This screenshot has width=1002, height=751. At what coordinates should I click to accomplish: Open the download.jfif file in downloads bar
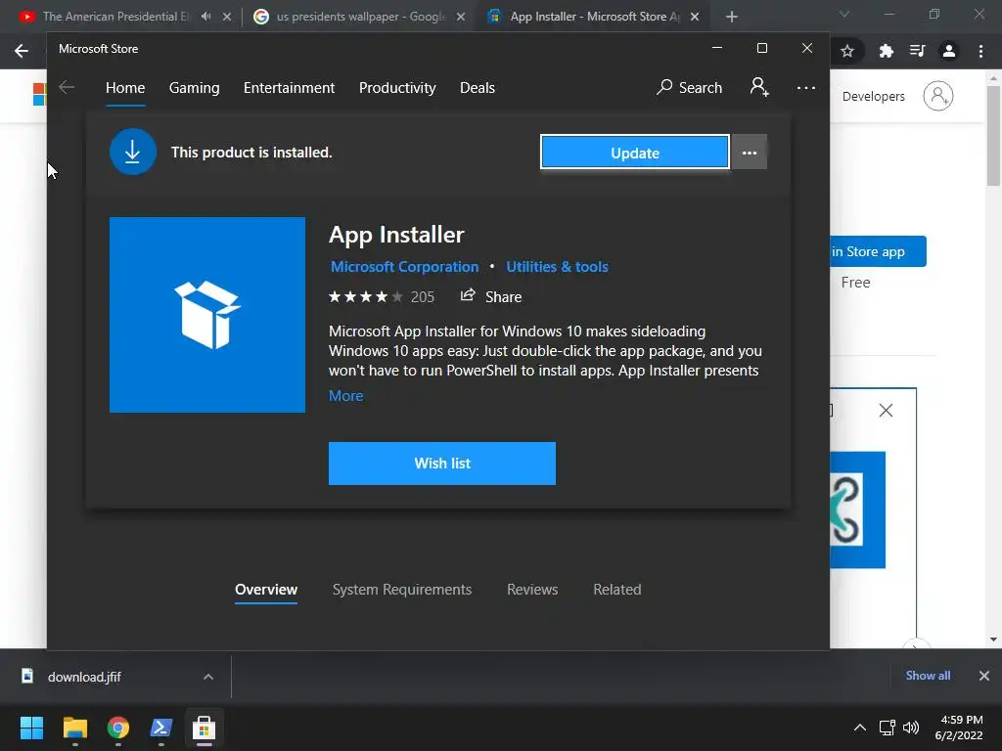click(84, 677)
